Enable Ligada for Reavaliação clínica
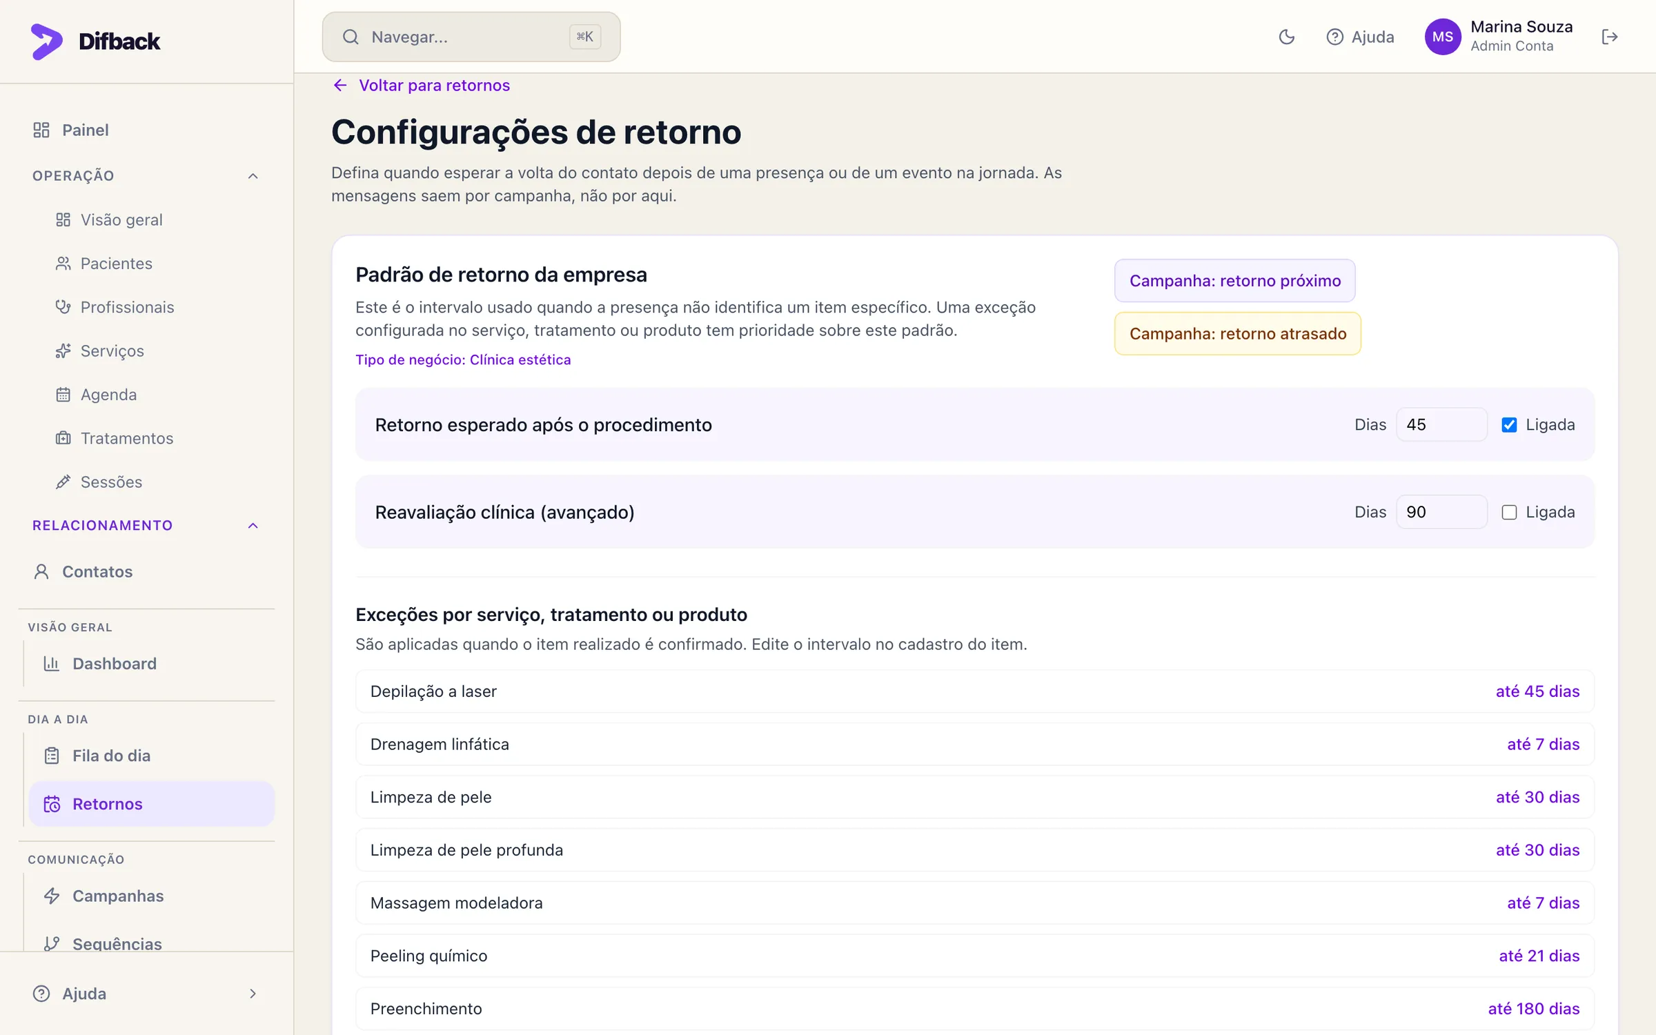The width and height of the screenshot is (1656, 1035). pos(1509,512)
